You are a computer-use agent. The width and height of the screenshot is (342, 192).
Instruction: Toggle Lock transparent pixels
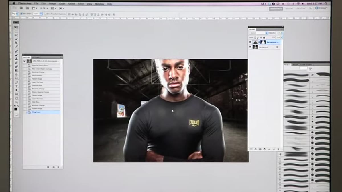pyautogui.click(x=255, y=37)
